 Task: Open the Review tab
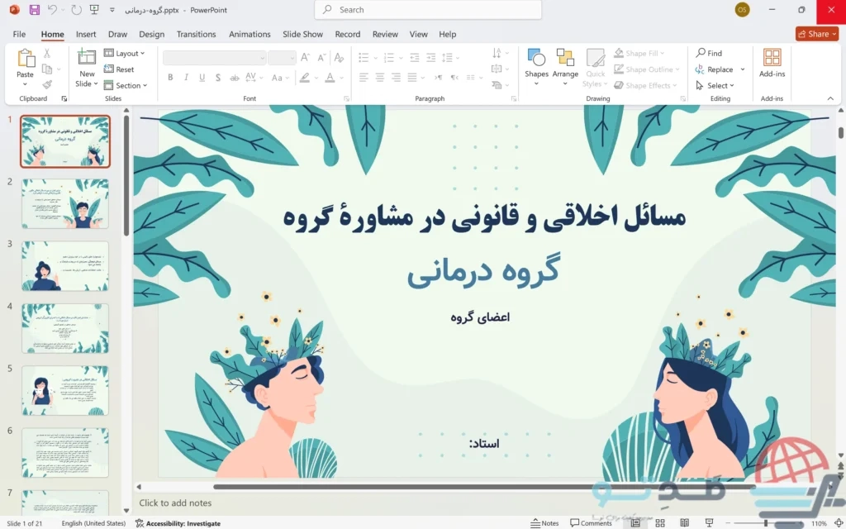385,34
